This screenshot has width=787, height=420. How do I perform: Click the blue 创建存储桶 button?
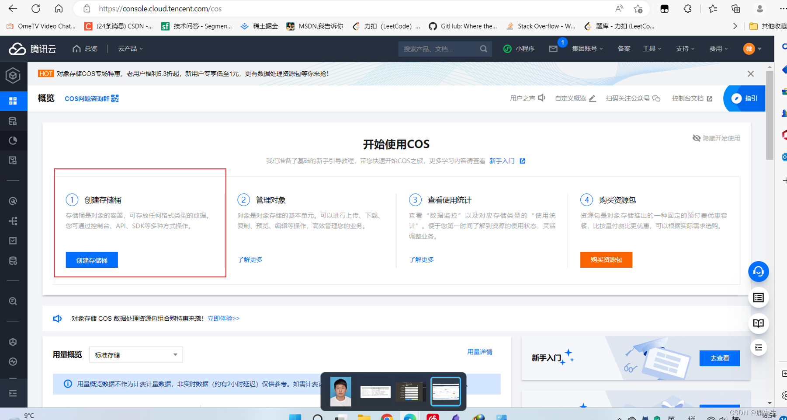pyautogui.click(x=92, y=260)
